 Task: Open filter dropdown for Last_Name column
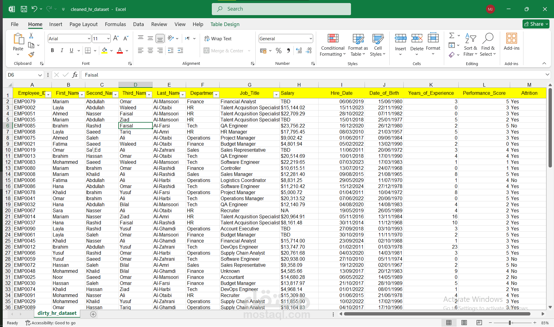tap(182, 94)
